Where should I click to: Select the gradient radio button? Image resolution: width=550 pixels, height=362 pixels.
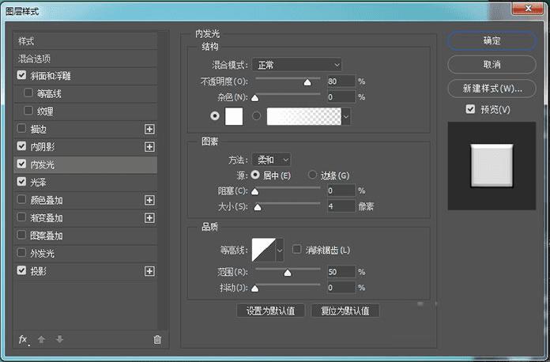click(256, 115)
